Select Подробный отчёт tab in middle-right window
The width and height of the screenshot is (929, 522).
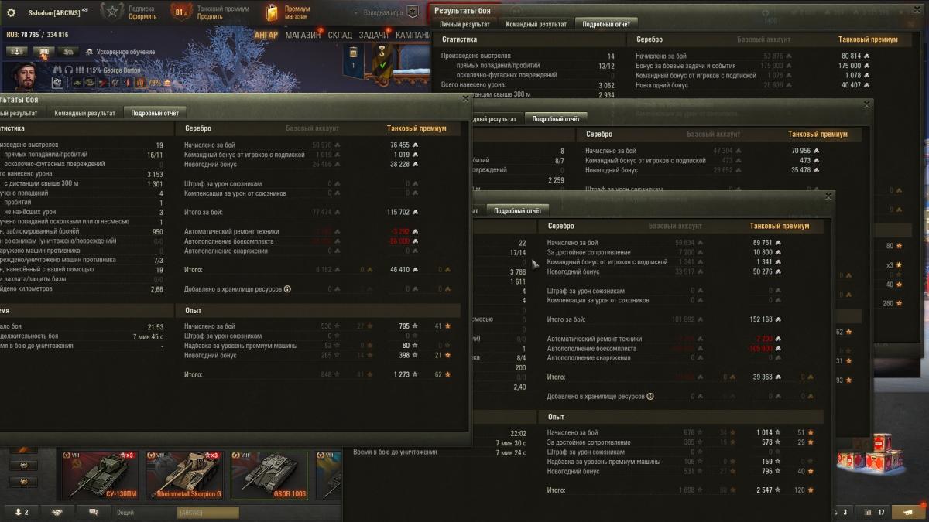(556, 119)
